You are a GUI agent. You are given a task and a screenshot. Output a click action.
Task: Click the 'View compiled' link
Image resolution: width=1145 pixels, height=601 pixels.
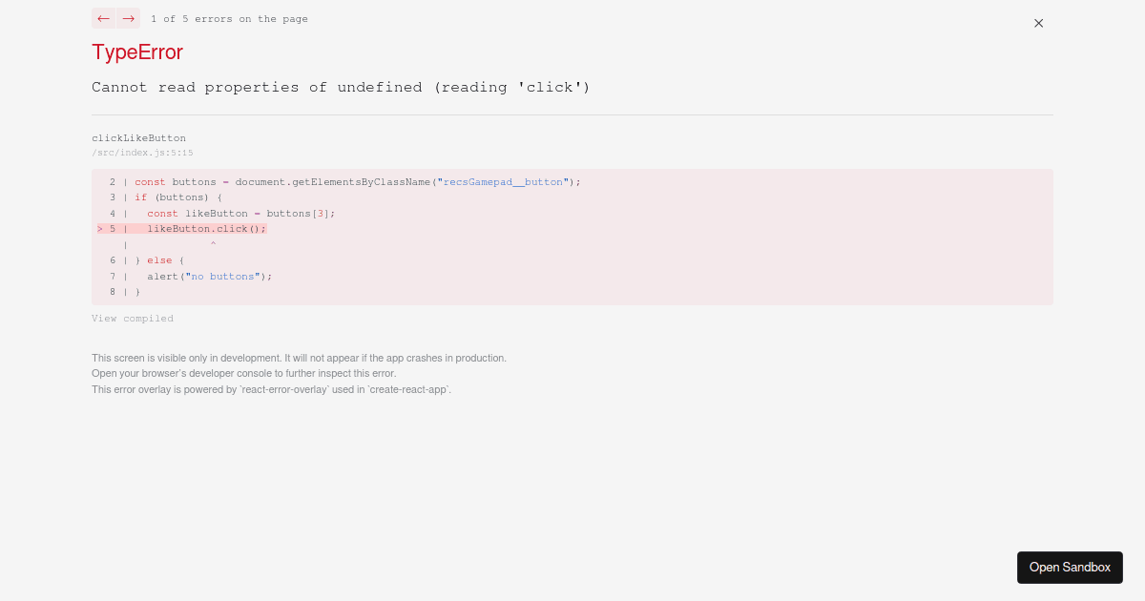pyautogui.click(x=133, y=319)
